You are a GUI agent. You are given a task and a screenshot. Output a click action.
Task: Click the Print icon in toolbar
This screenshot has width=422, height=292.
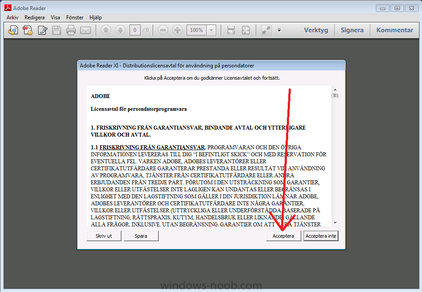(71, 30)
